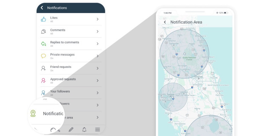Open Your followers setting
Image resolution: width=255 pixels, height=136 pixels.
coord(71,93)
